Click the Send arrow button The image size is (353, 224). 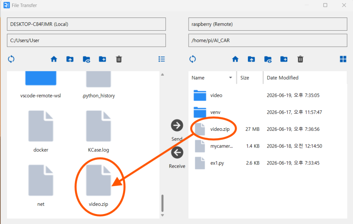click(x=177, y=125)
